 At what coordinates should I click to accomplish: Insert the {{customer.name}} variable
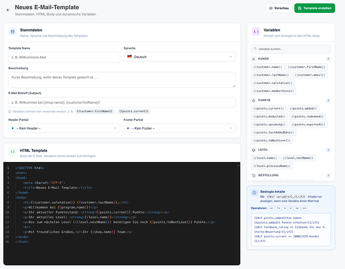268,67
